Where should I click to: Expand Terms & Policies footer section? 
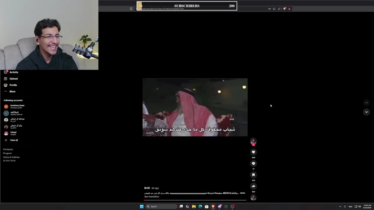click(x=11, y=157)
